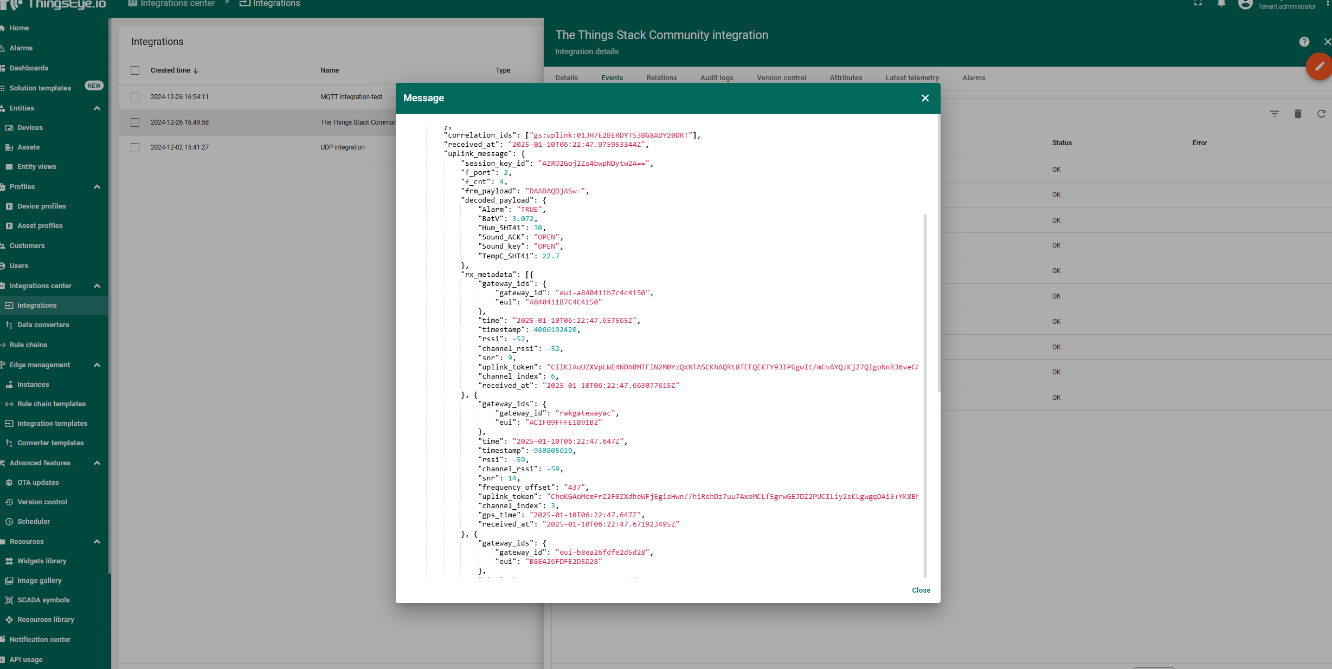The width and height of the screenshot is (1332, 669).
Task: Sort by Created time column header
Action: [174, 70]
